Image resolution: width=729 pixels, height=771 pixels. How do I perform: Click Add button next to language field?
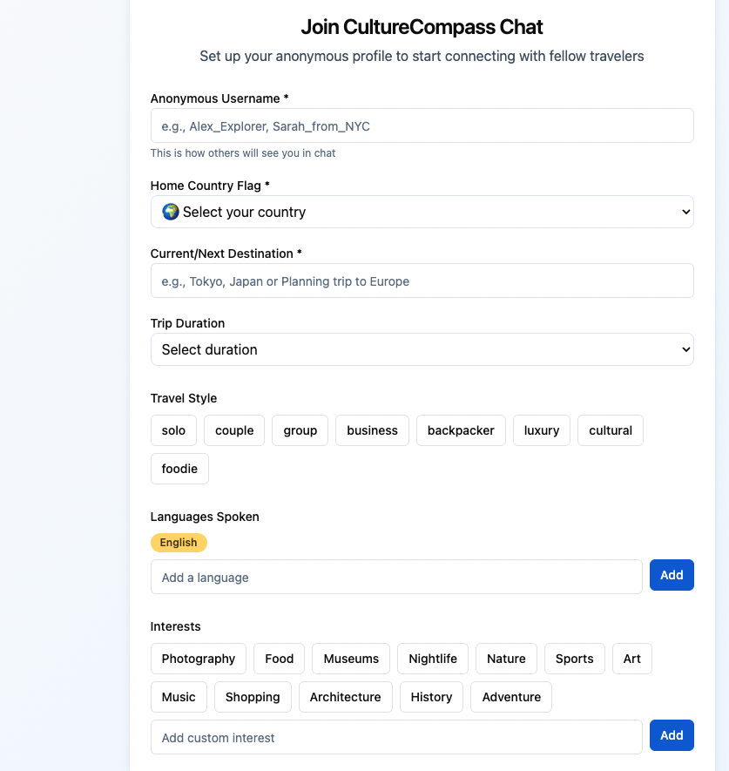pos(672,575)
